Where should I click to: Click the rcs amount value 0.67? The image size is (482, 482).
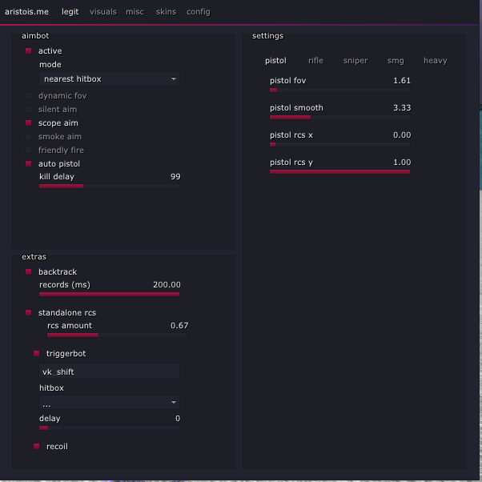[179, 326]
